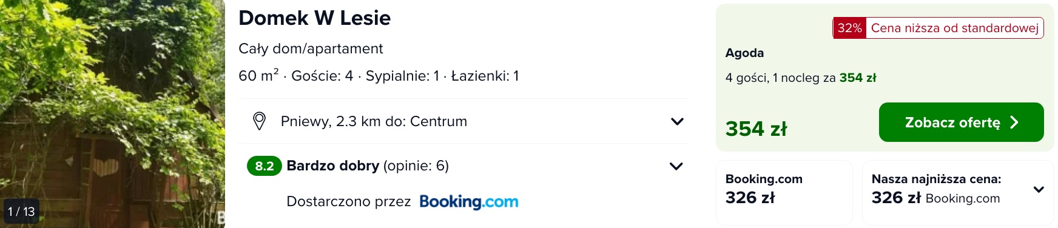Click the Bardzo dobry (opinie: 6) label
Viewport: 1058px width, 228px height.
368,166
